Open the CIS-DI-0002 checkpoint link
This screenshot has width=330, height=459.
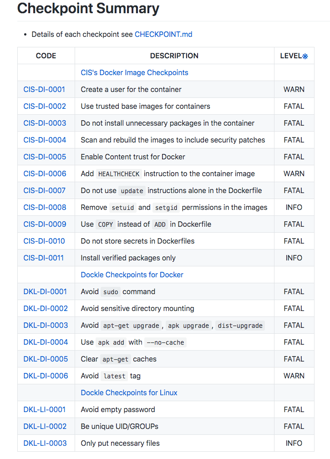(x=45, y=107)
